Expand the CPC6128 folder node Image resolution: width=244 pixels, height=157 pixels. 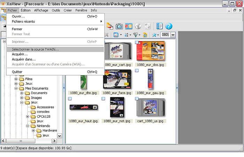click(x=28, y=116)
